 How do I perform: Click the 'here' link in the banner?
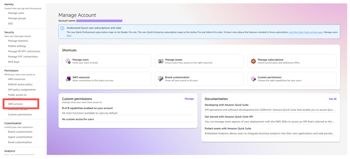pyautogui.click(x=69, y=35)
